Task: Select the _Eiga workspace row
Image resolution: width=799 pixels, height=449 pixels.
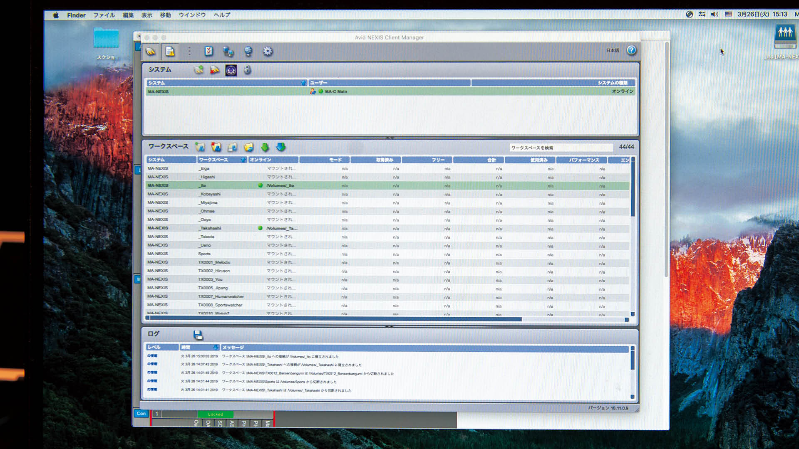Action: [x=387, y=168]
